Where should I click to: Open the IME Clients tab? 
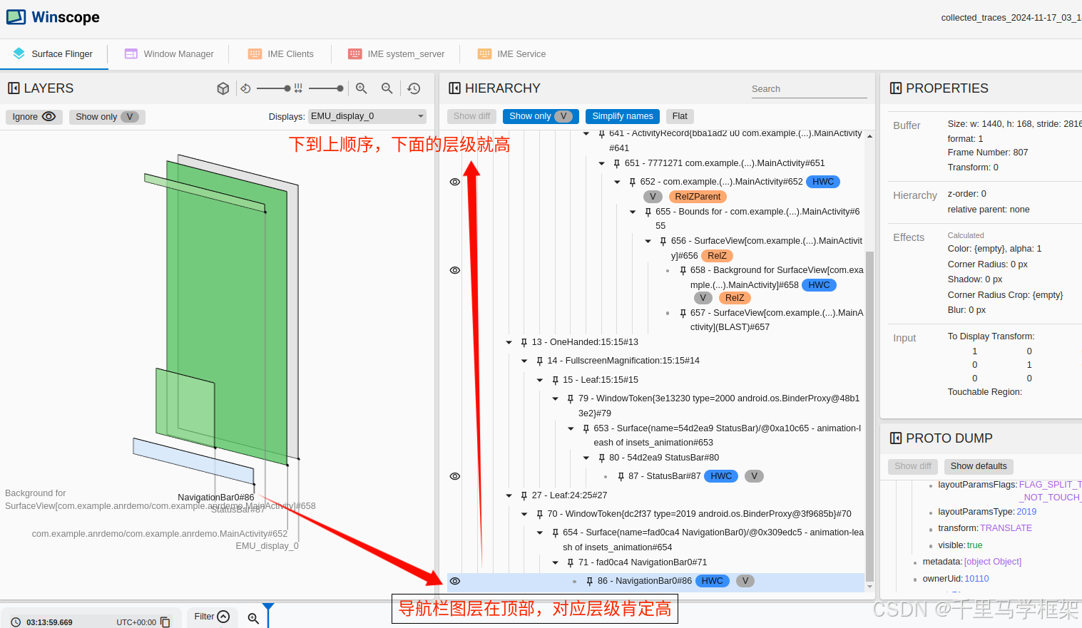tap(280, 54)
